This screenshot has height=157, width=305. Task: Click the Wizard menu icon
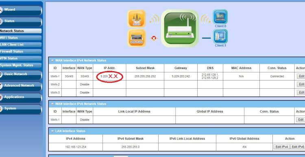pos(1,10)
